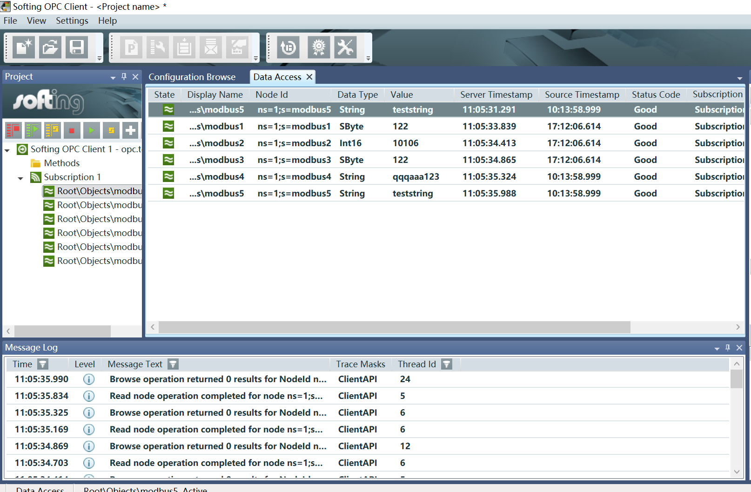Select Subscription 1 in project tree
Screen dimensions: 751x492
72,177
